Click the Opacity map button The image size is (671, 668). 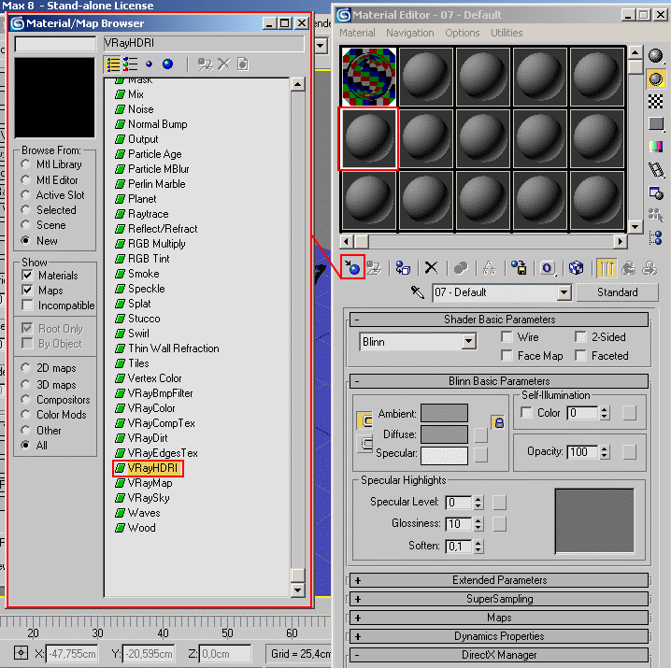[629, 452]
